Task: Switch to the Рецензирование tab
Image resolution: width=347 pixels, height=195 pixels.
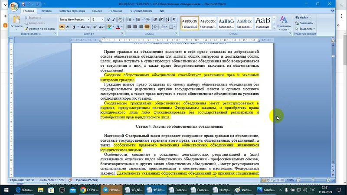Action: pyautogui.click(x=141, y=11)
